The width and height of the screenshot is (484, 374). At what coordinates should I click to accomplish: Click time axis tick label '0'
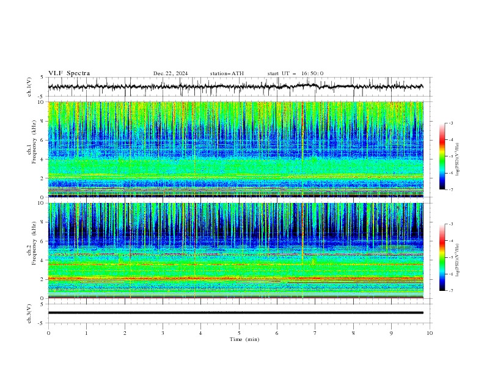tap(48, 333)
